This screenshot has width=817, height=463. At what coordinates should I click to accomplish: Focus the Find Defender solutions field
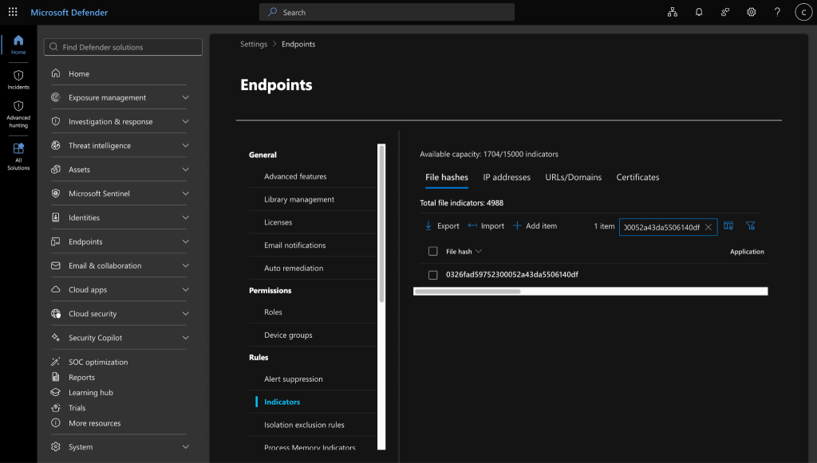pos(123,47)
